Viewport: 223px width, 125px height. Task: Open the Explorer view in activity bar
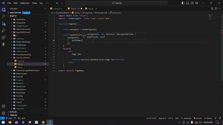(3, 10)
